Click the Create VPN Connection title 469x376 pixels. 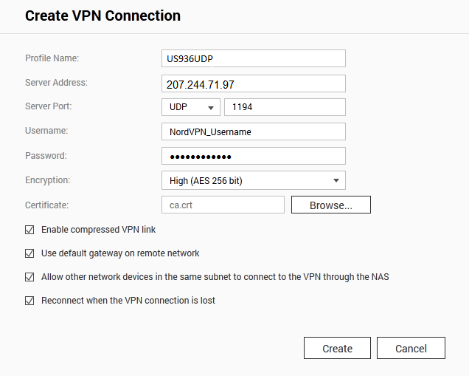click(103, 16)
